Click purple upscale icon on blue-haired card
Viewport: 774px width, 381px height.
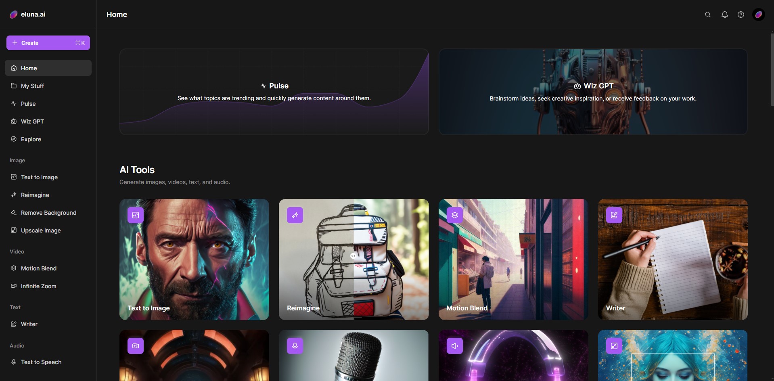(x=614, y=346)
